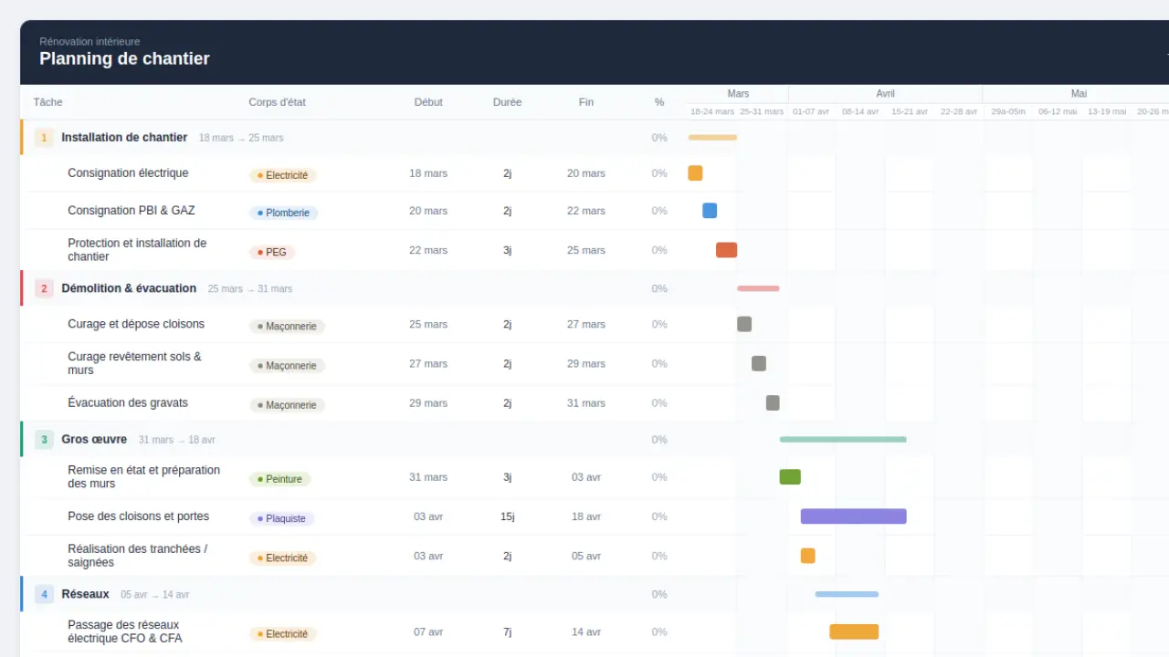Sort by the Début column header
The width and height of the screenshot is (1169, 657).
[x=428, y=102]
